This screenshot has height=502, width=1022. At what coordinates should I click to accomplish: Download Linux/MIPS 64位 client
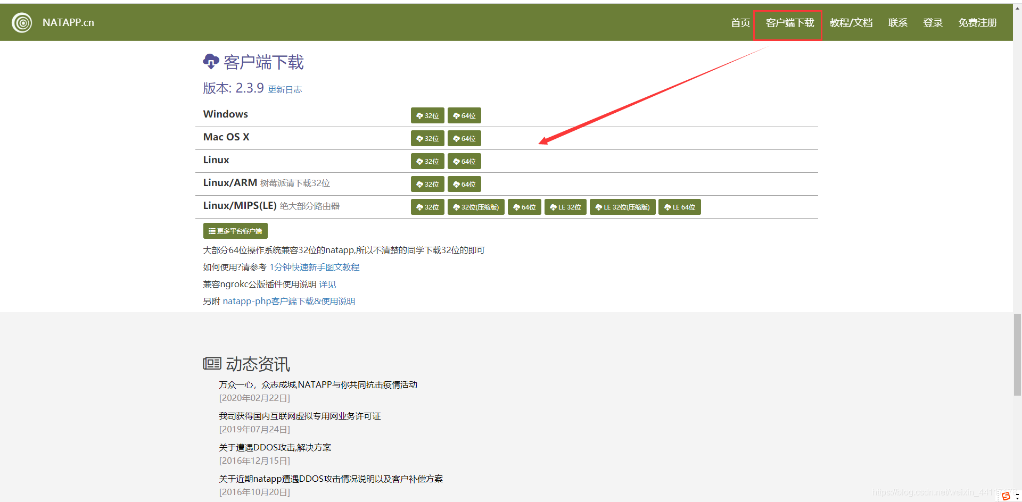(524, 207)
